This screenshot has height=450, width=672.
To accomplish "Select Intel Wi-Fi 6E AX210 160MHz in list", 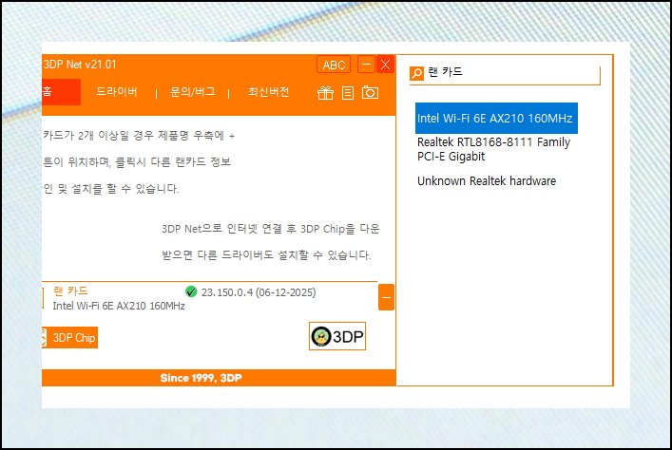I will 496,118.
